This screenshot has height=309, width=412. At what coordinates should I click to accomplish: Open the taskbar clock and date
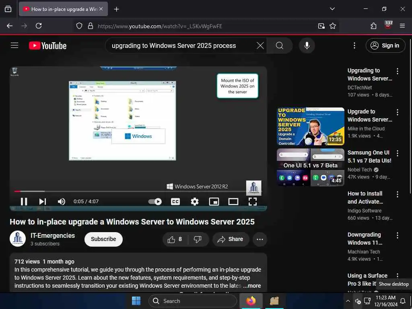(x=385, y=301)
